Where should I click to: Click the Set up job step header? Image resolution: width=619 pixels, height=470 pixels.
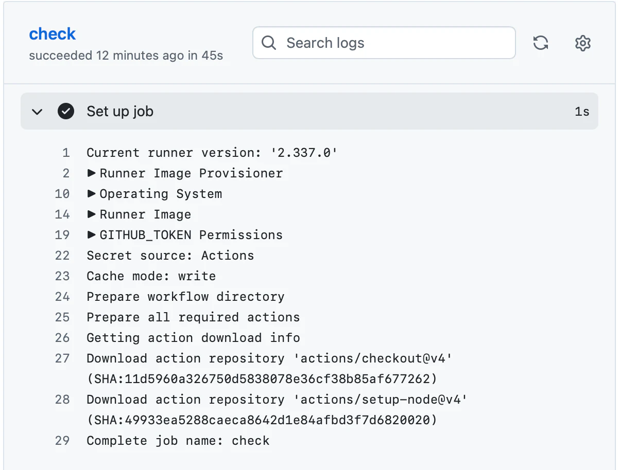click(309, 111)
